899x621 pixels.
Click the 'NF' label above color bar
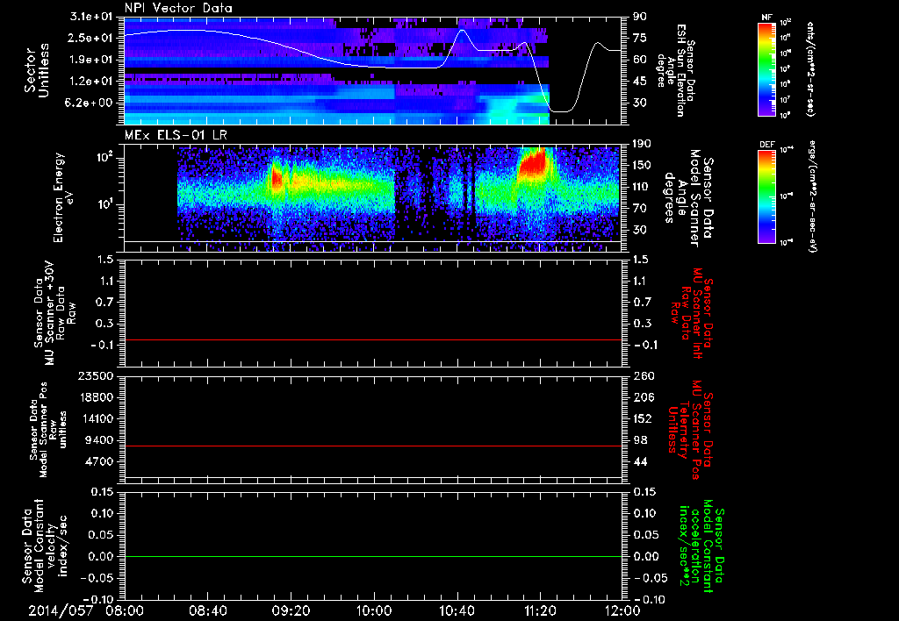point(767,18)
